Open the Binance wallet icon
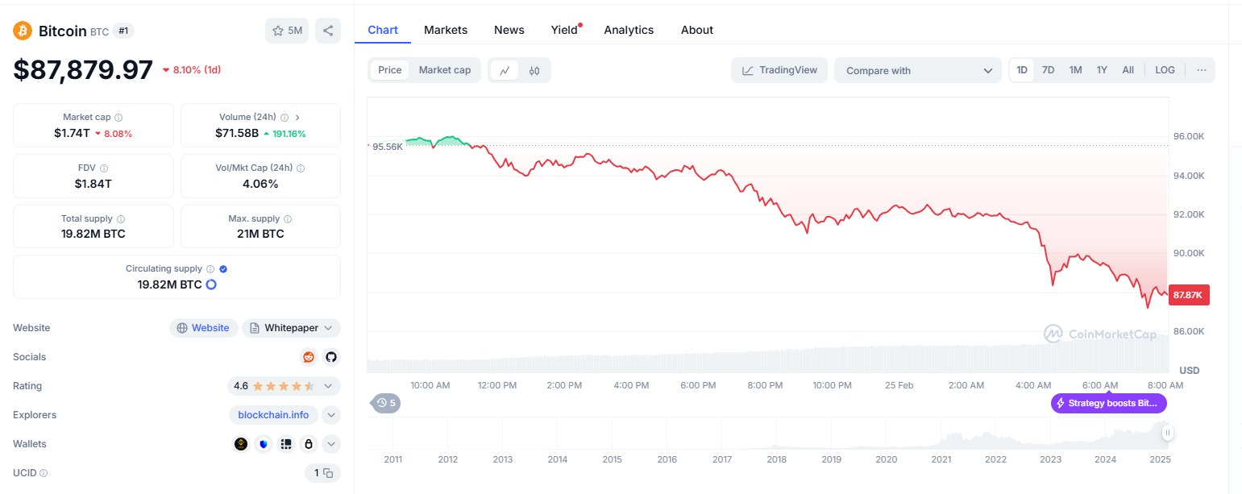The image size is (1242, 494). click(241, 444)
